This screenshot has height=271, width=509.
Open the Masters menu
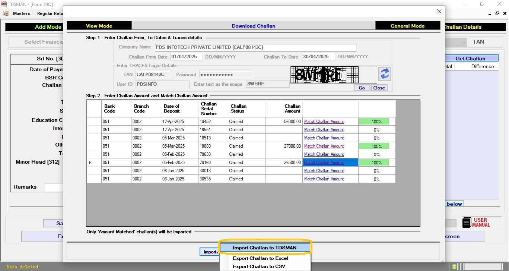tap(21, 13)
